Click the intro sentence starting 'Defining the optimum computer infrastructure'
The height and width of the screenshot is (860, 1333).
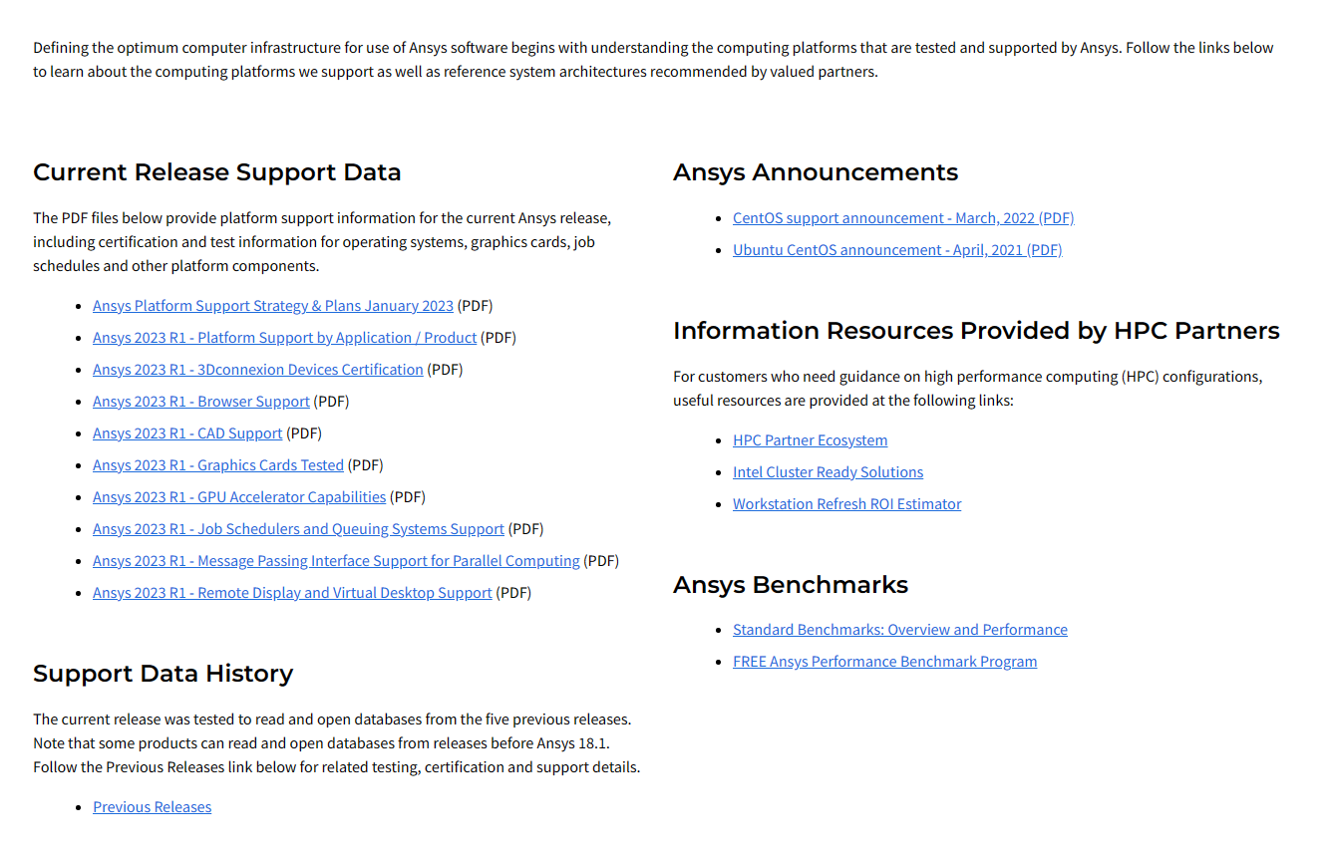tap(653, 60)
